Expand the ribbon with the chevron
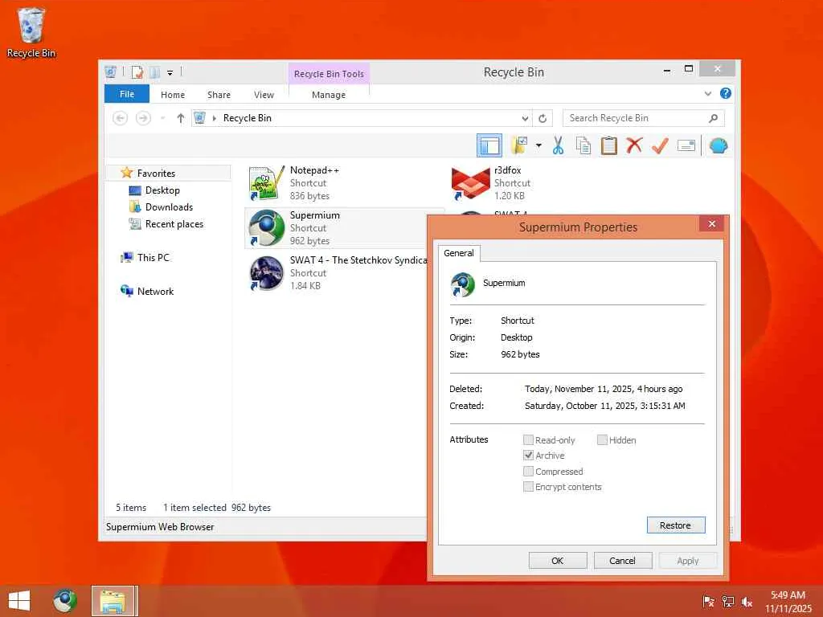 [x=707, y=94]
